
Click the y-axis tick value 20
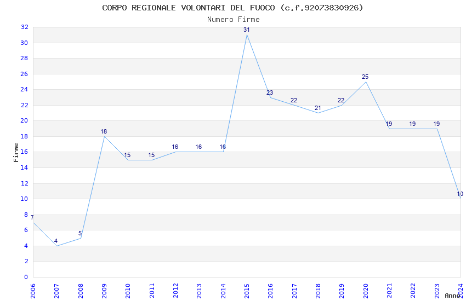[24, 120]
